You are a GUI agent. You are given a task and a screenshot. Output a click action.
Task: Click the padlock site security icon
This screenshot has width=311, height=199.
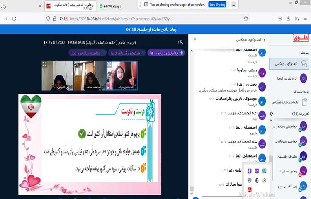(55, 19)
